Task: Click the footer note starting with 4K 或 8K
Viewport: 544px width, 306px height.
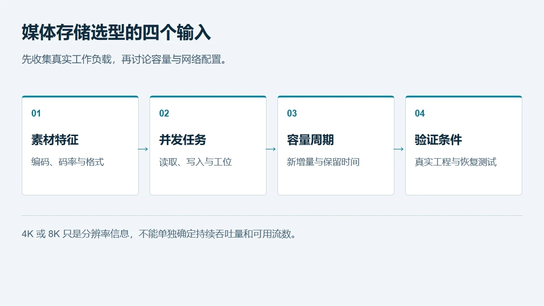Action: 160,234
